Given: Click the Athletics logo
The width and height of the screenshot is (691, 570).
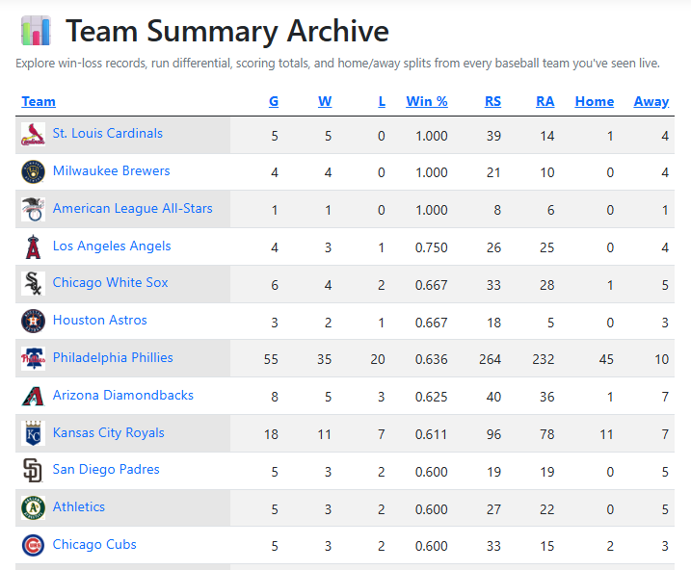Looking at the screenshot, I should 33,508.
